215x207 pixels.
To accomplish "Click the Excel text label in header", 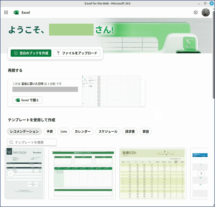I will (26, 12).
